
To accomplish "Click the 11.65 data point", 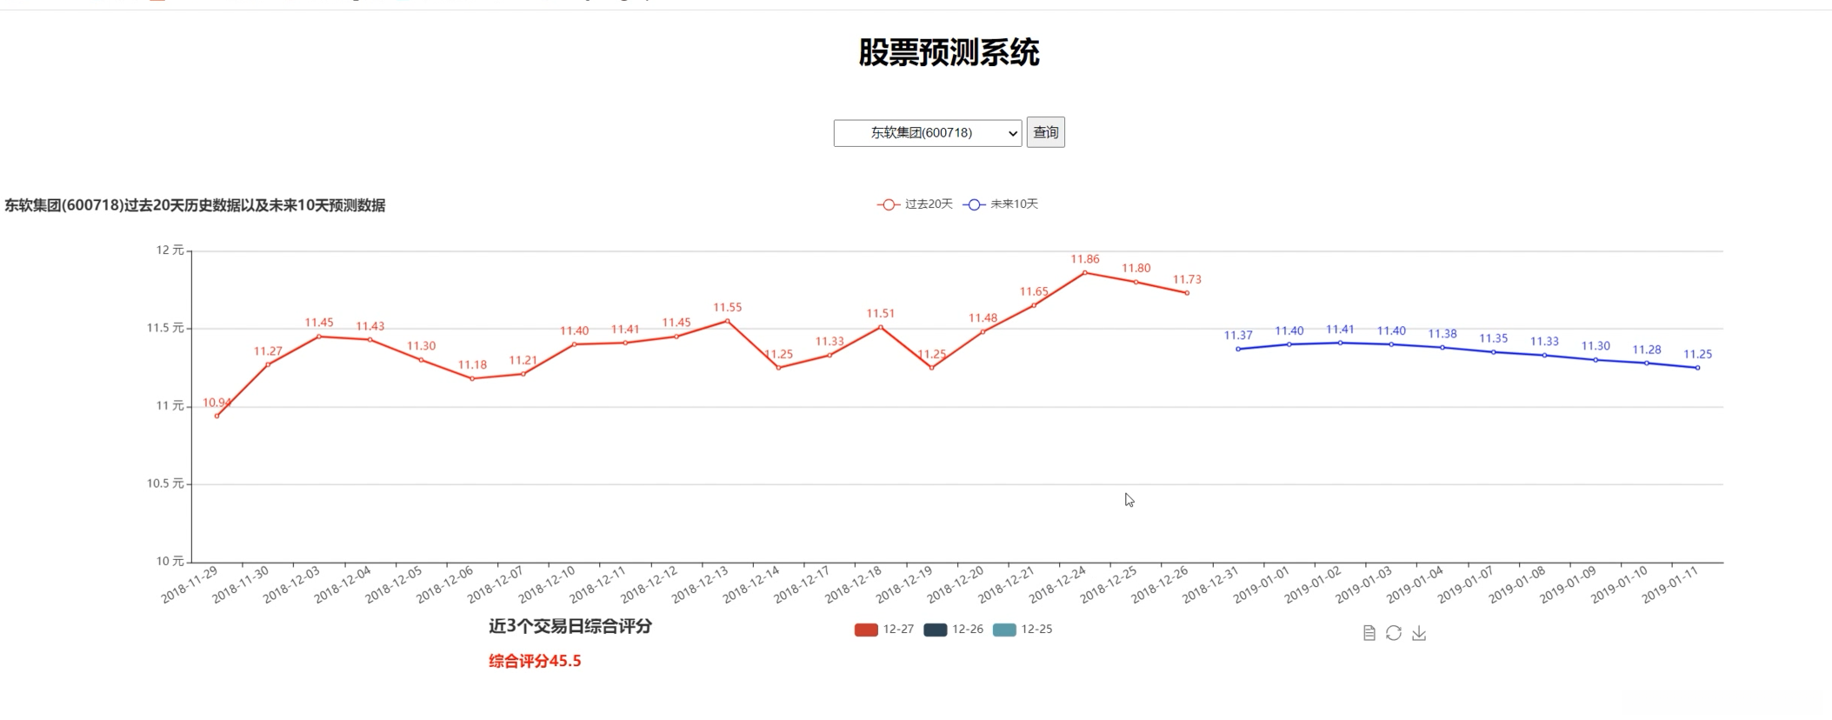I will coord(1034,305).
